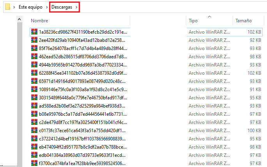Screen dimensions: 267x167
Task: Expand the chevron after Este equipo
Action: 47,7
